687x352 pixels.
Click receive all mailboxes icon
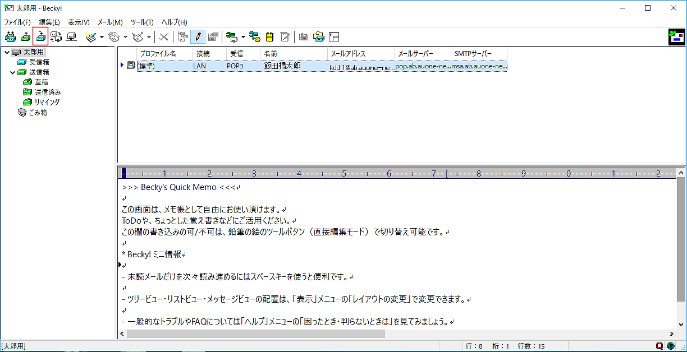tap(56, 37)
